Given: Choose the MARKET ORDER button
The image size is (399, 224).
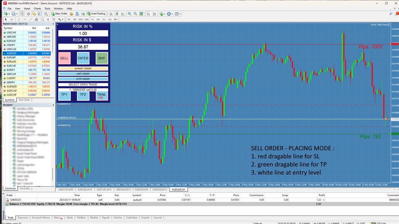Looking at the screenshot, I should pyautogui.click(x=83, y=68).
